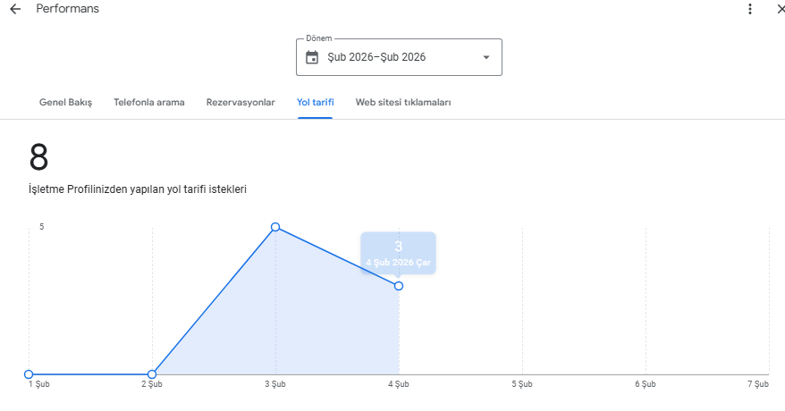Click the 1 Şub data point marker
Image resolution: width=785 pixels, height=411 pixels.
point(29,374)
